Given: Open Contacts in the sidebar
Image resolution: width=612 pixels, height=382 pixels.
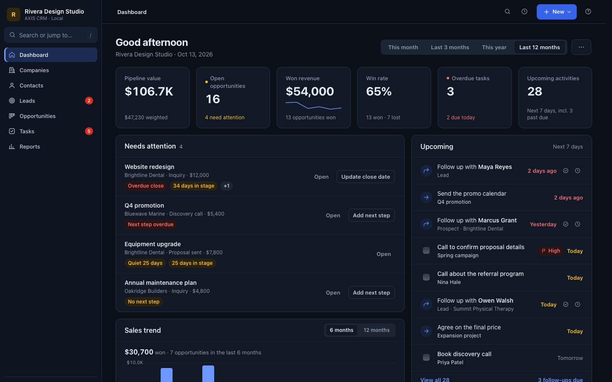Looking at the screenshot, I should (51, 85).
